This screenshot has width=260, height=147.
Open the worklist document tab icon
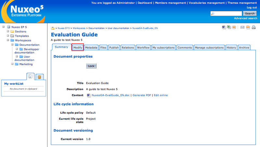click(x=30, y=76)
